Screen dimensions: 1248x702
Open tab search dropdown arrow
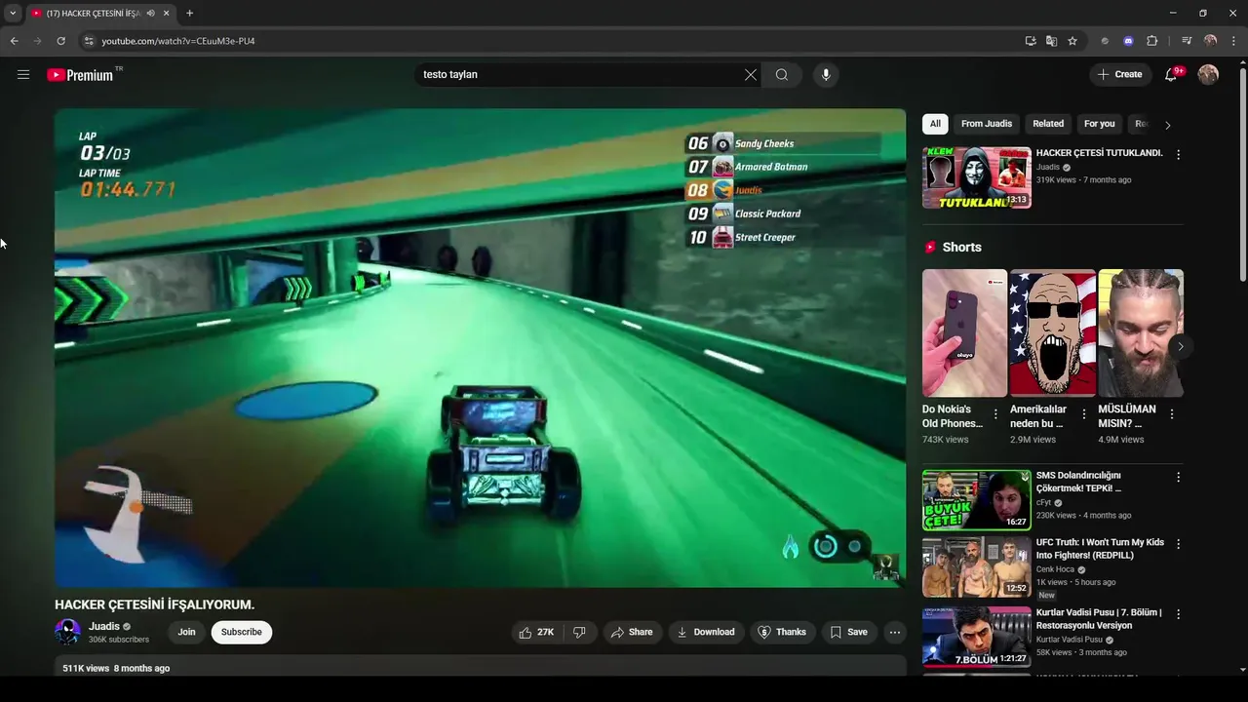[x=12, y=13]
